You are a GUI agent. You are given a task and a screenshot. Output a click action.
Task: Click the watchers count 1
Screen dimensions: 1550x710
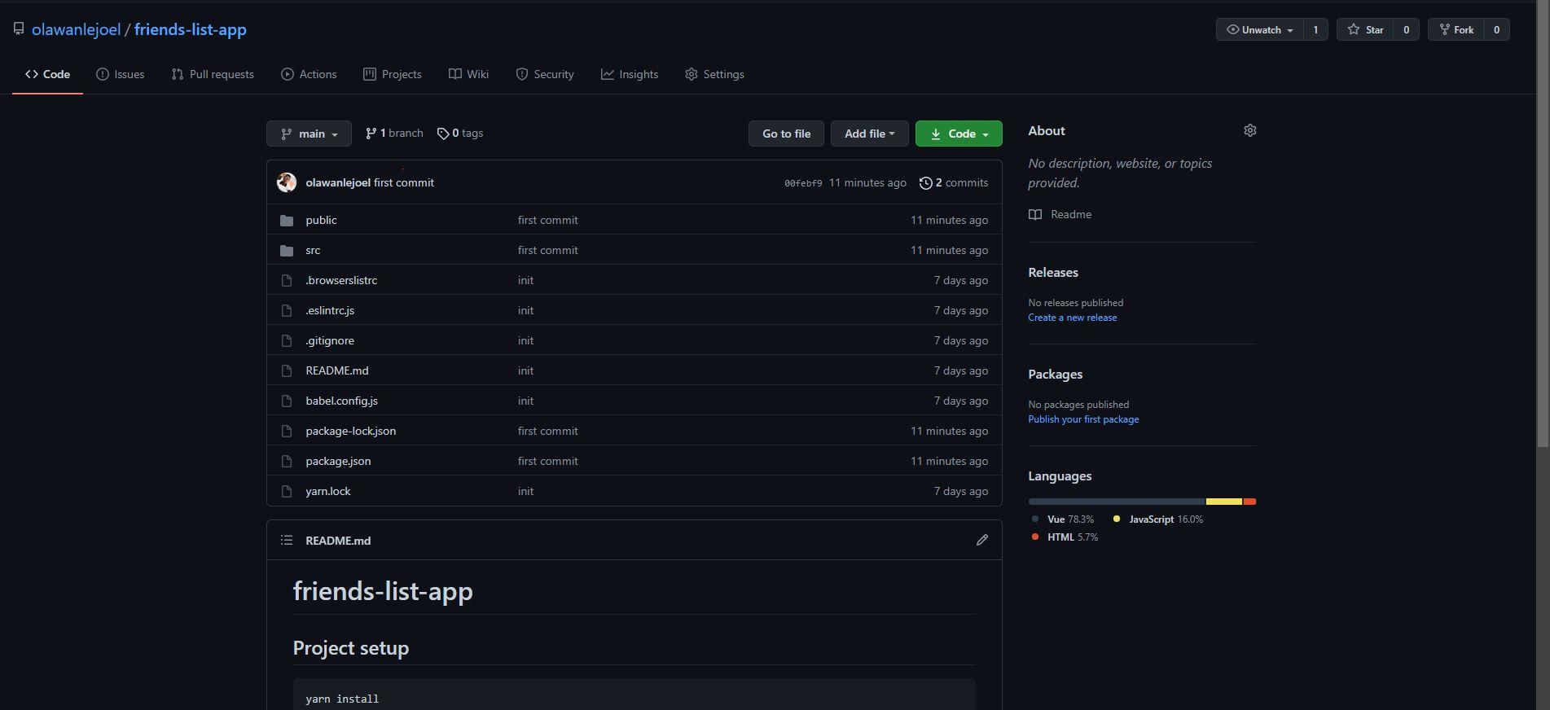(1315, 29)
